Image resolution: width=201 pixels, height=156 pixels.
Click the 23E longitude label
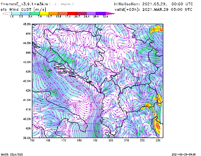pyautogui.click(x=158, y=140)
